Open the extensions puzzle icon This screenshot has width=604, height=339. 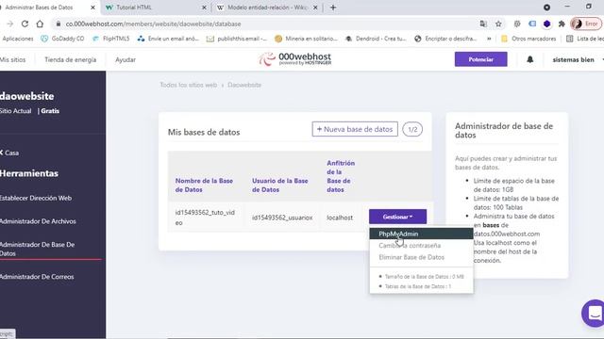point(562,24)
